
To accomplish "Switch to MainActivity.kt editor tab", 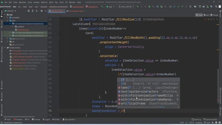I will pos(57,11).
